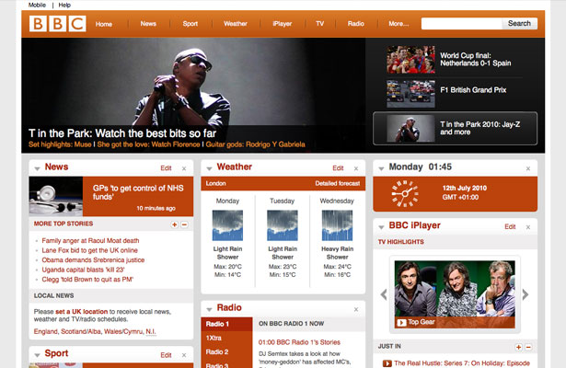The width and height of the screenshot is (566, 368).
Task: Open Obama demands Srebrenica justice story
Action: coord(93,260)
